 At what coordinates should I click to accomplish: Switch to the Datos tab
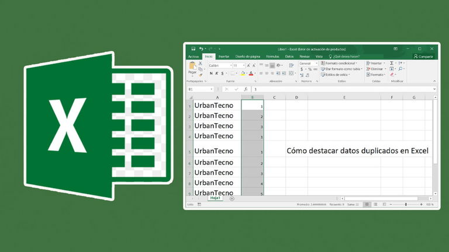pos(289,57)
